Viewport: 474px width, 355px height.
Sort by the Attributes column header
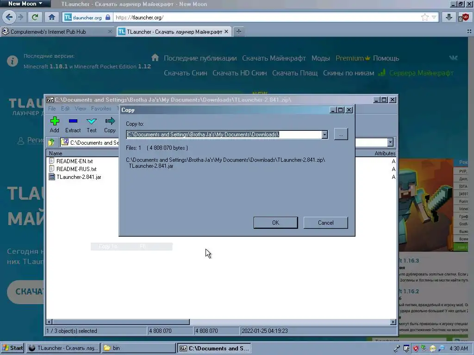coord(385,153)
